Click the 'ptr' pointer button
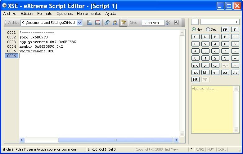 pyautogui.click(x=225, y=73)
